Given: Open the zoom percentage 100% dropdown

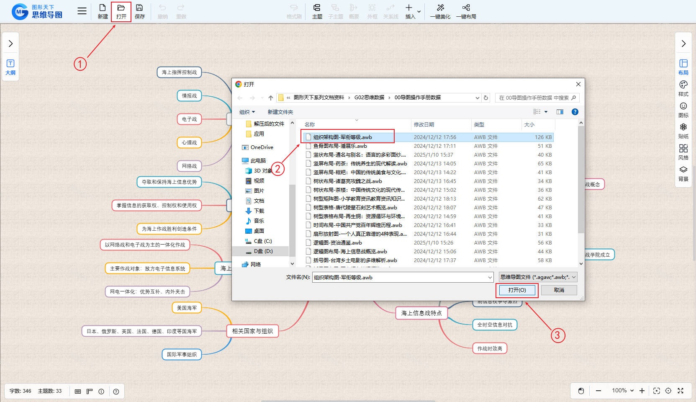Looking at the screenshot, I should click(x=622, y=391).
